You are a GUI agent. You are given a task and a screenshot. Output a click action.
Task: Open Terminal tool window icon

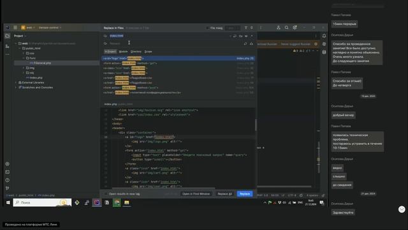tap(7, 172)
